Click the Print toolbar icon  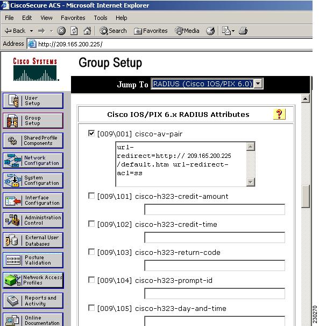pyautogui.click(x=243, y=31)
